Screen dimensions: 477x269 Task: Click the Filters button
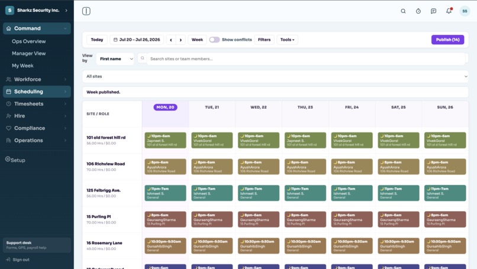pos(264,40)
